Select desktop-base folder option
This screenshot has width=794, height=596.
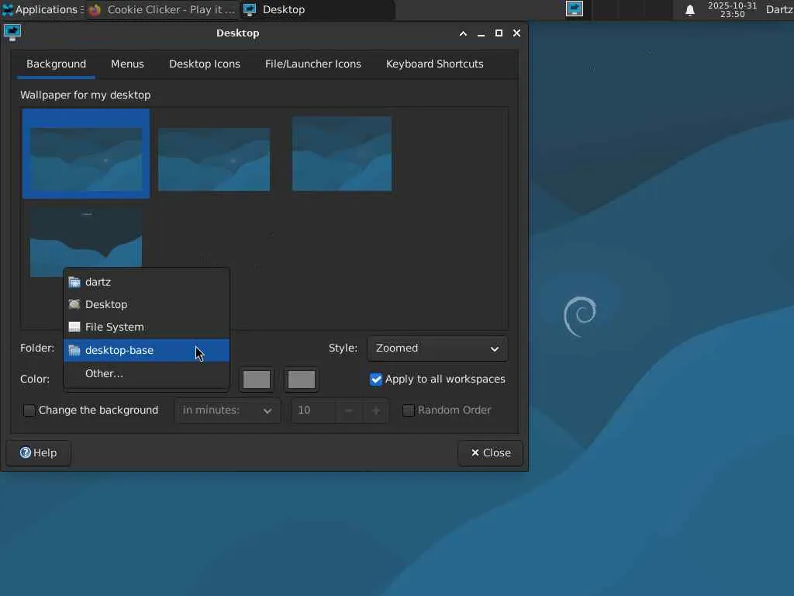pyautogui.click(x=147, y=350)
